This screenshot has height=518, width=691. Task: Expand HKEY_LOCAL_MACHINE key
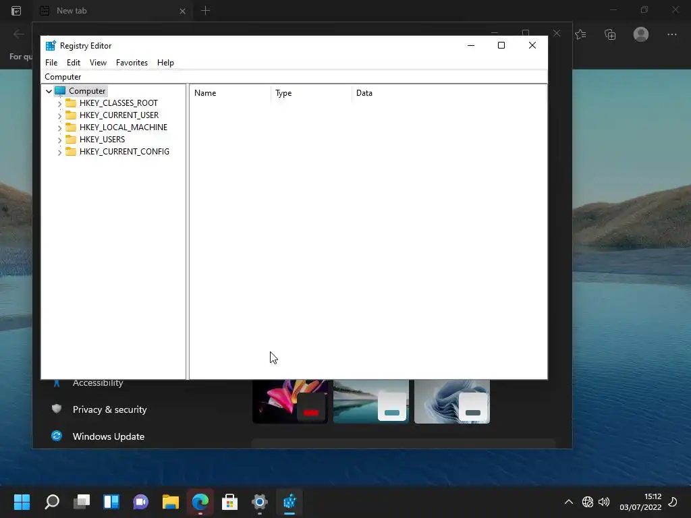coord(59,128)
